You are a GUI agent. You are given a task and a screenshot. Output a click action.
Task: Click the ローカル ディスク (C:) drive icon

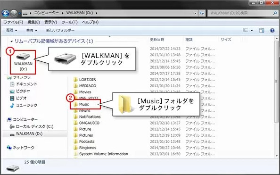12,126
